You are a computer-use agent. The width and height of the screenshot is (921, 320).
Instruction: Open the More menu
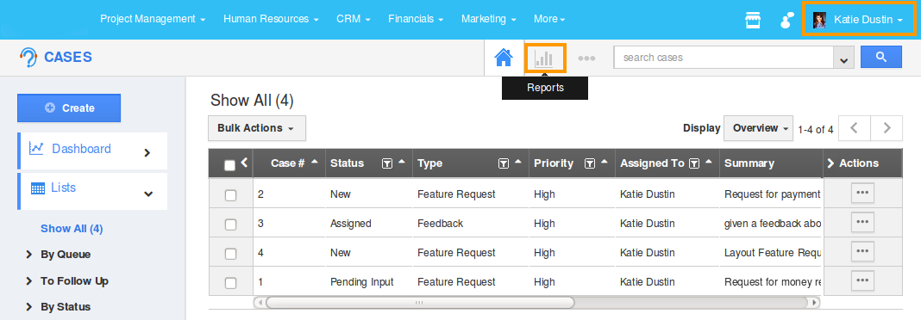[x=549, y=19]
